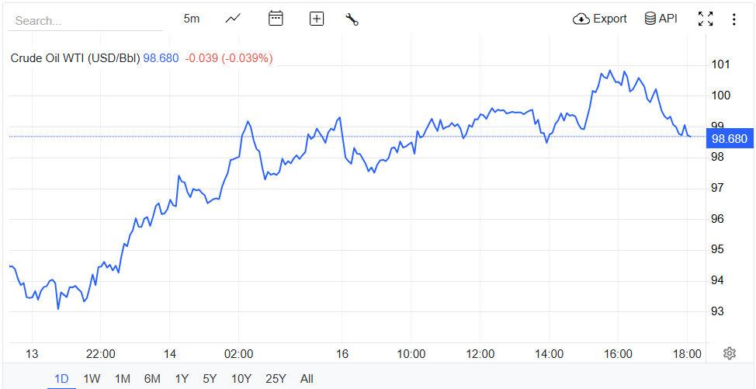Switch to 5Y time range
756x389 pixels.
click(210, 379)
